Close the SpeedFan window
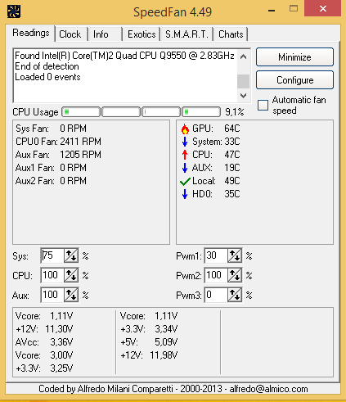Image resolution: width=346 pixels, height=402 pixels. (x=323, y=9)
